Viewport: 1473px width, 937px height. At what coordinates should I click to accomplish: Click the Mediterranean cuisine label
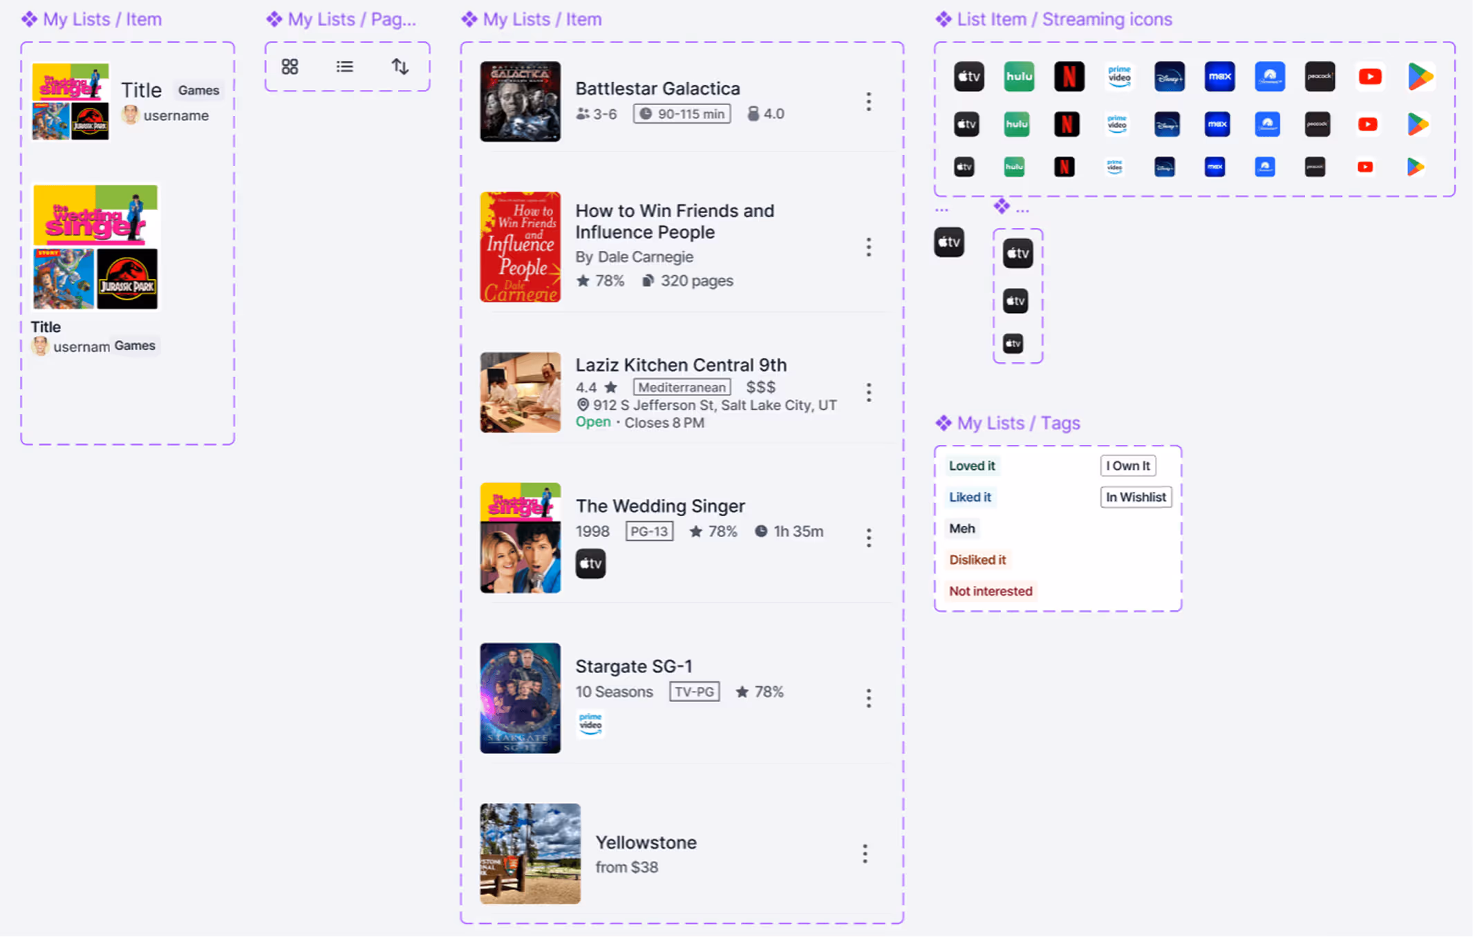tap(682, 387)
